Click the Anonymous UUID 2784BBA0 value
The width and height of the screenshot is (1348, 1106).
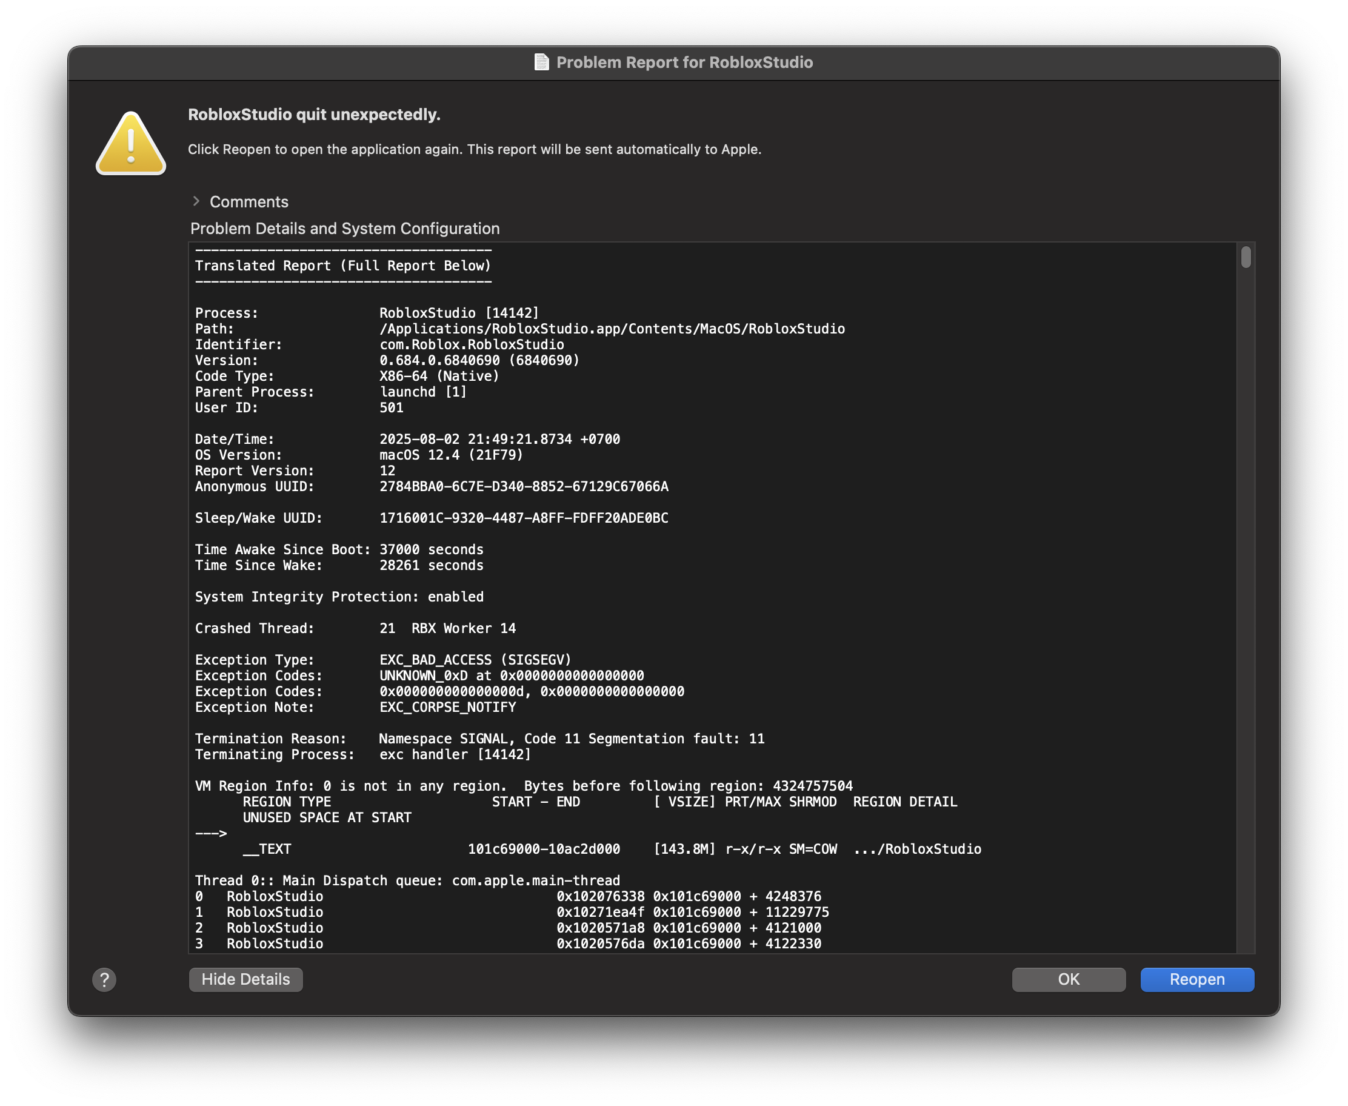(x=524, y=487)
